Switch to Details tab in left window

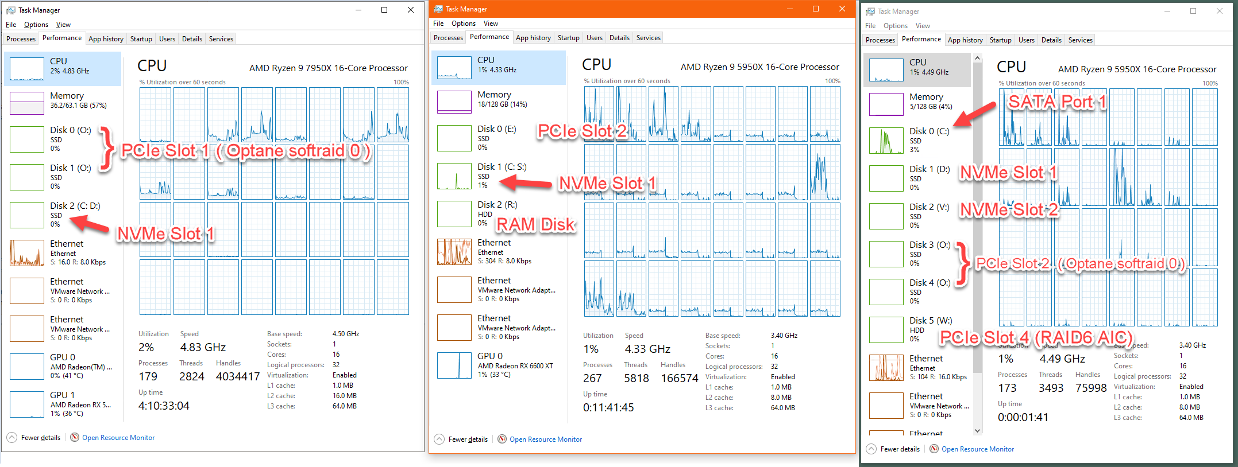tap(192, 39)
